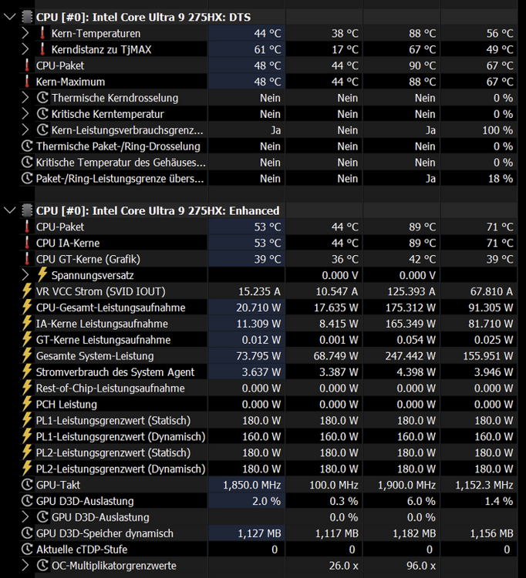This screenshot has height=578, width=526.
Task: Click the CPU chip icon beside the DTS header
Action: 26,17
